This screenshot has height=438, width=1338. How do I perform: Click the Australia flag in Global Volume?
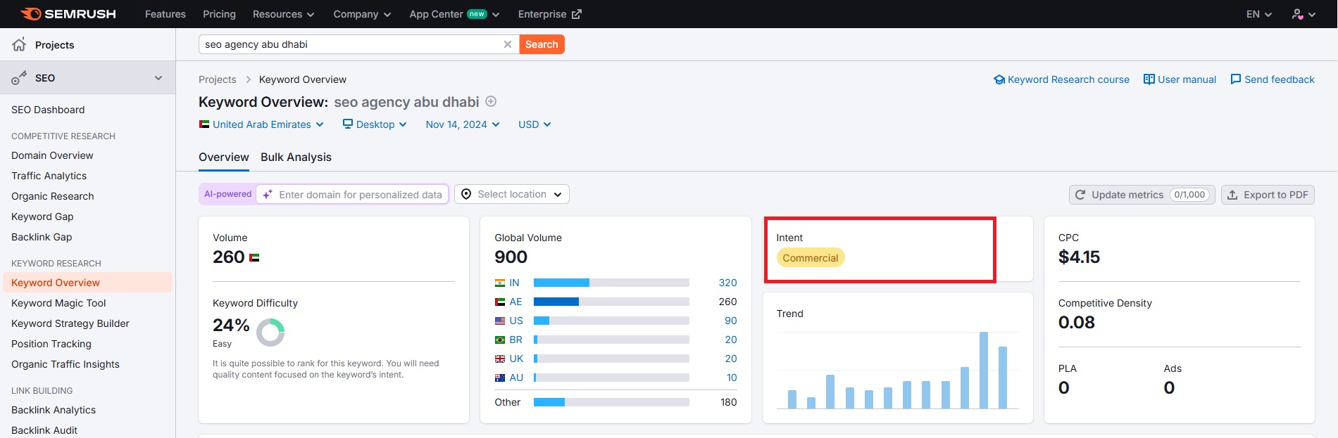[x=500, y=378]
